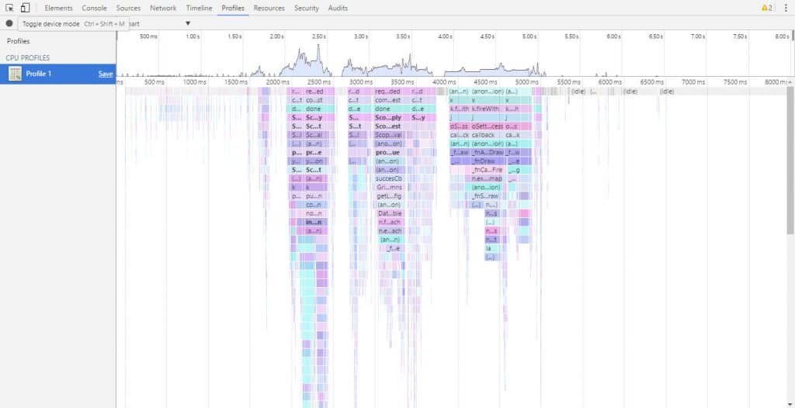Image resolution: width=795 pixels, height=408 pixels.
Task: Click the record profile circle button
Action: click(x=9, y=23)
